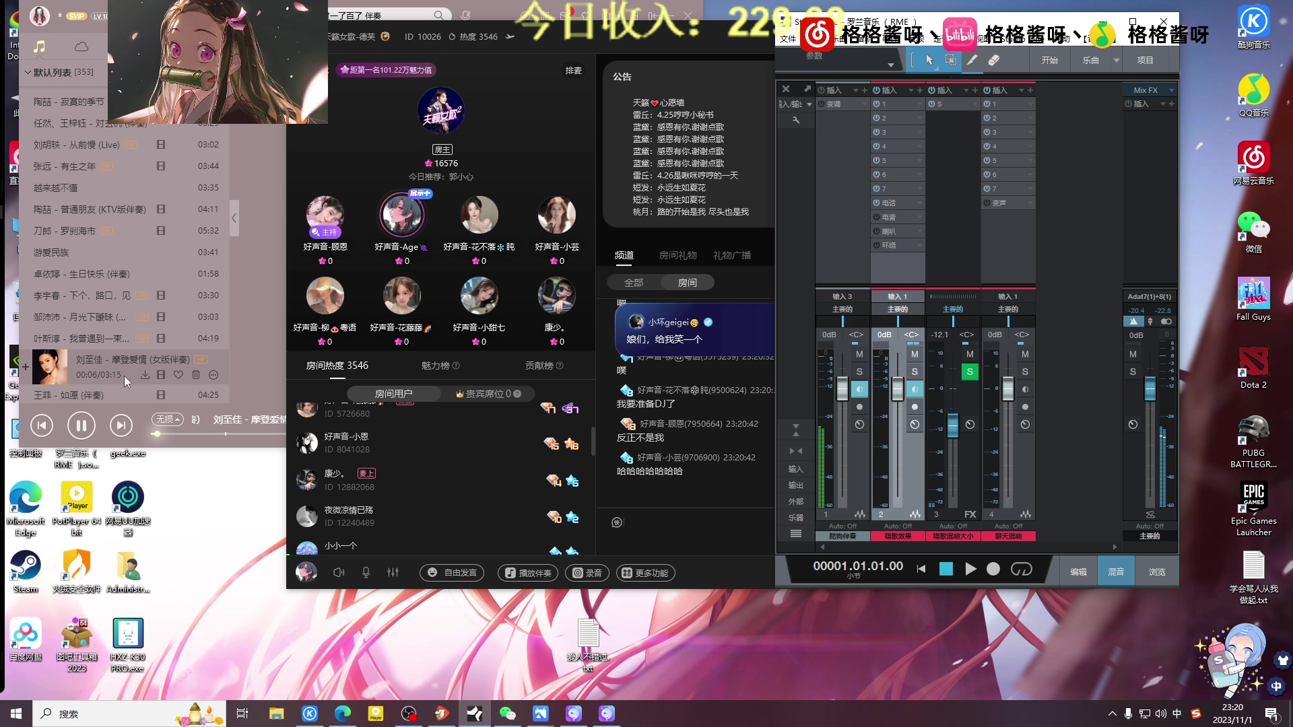Toggle power on the 变声 insert effect
Image resolution: width=1293 pixels, height=727 pixels.
987,203
